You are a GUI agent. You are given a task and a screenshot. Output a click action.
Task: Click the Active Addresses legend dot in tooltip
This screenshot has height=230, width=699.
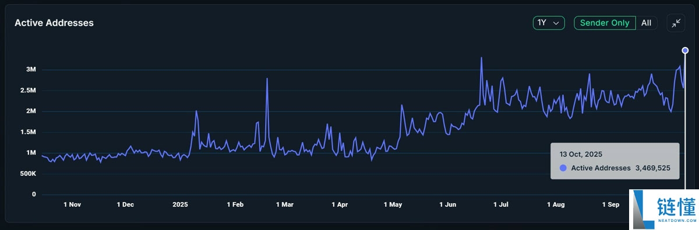(x=563, y=168)
